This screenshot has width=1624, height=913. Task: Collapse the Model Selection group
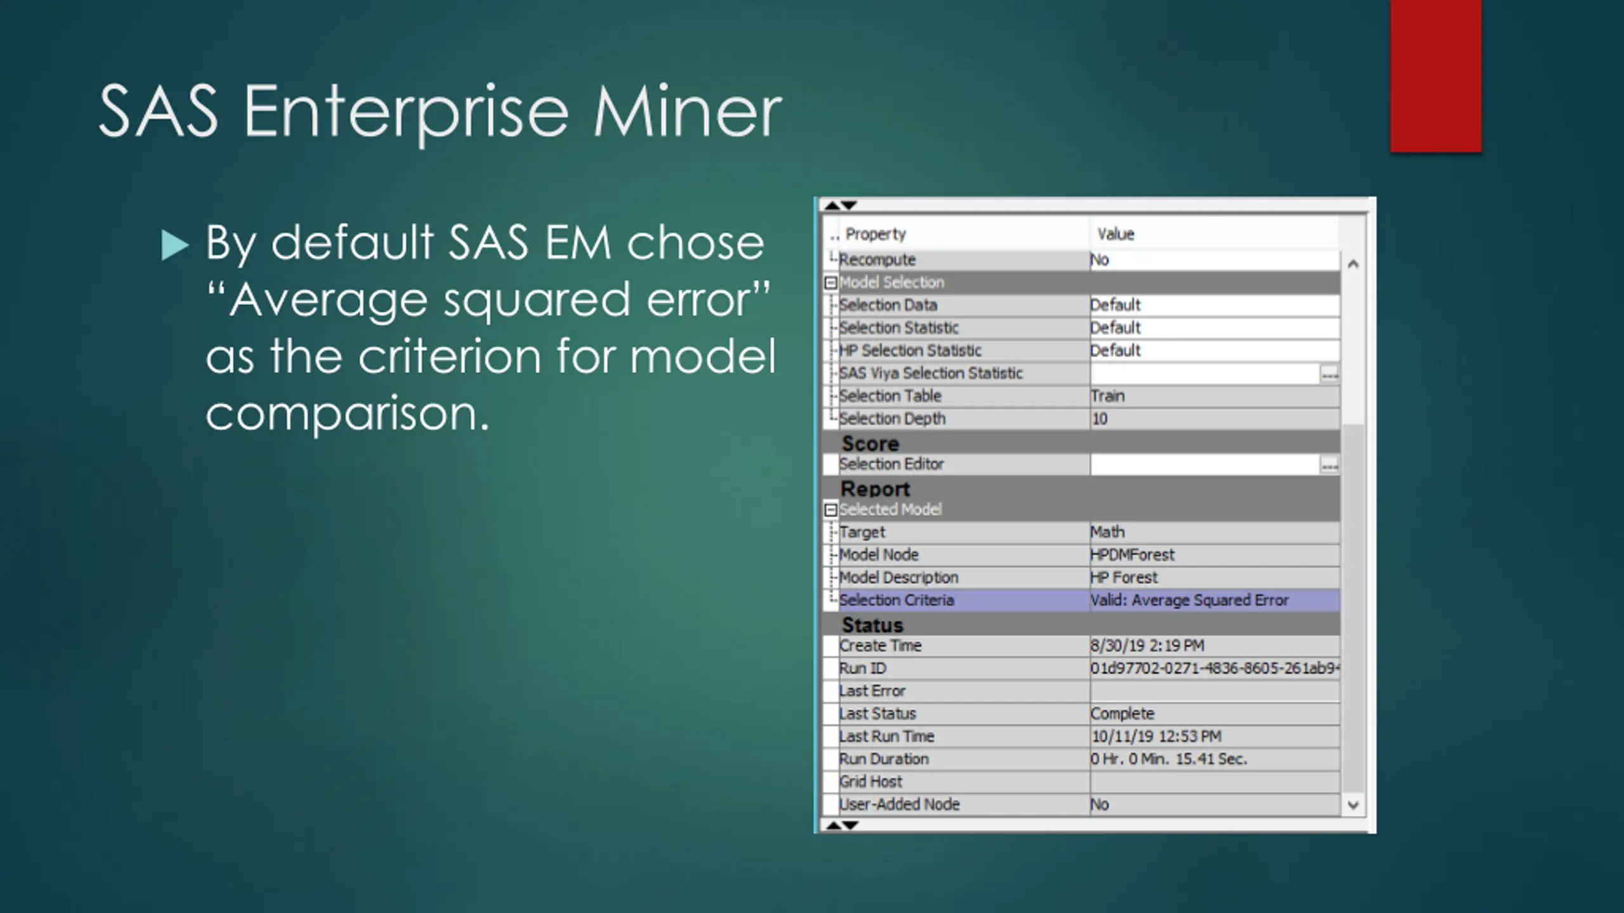coord(830,283)
